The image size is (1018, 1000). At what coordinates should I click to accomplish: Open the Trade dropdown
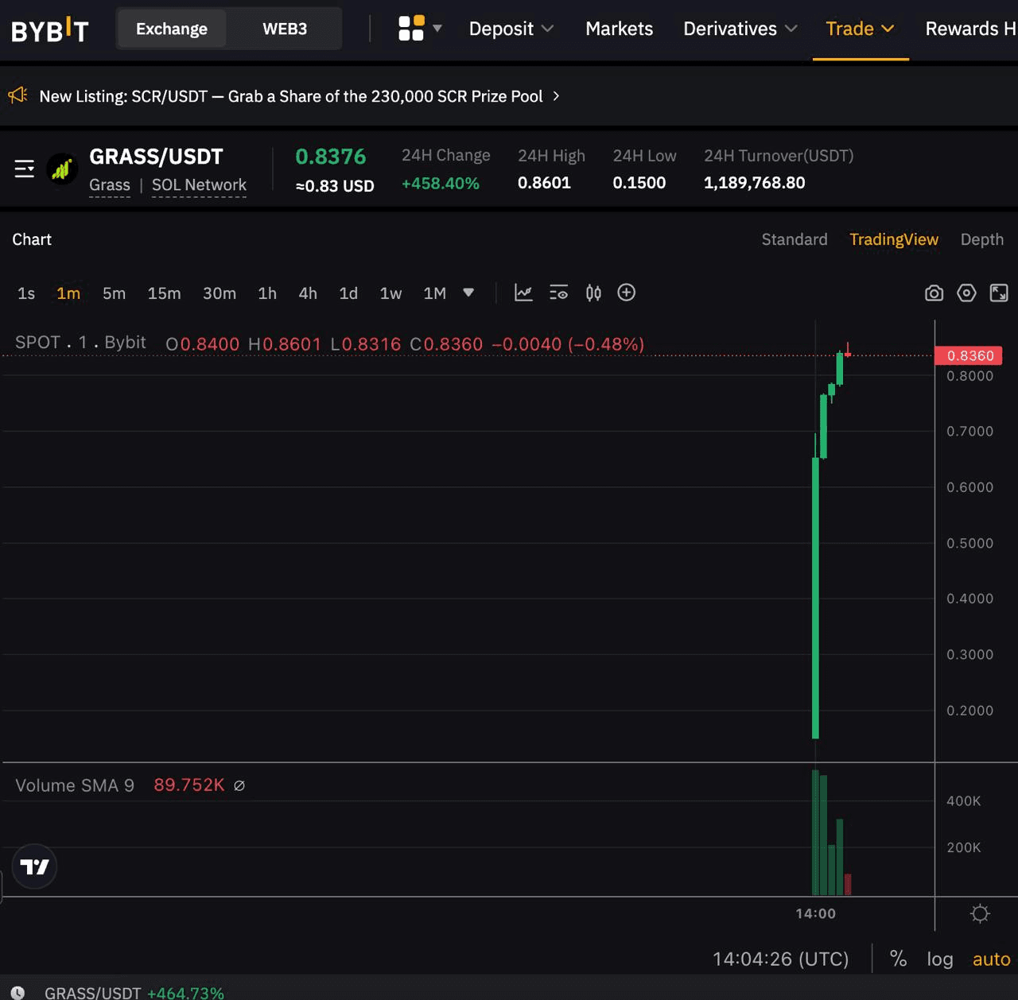click(860, 29)
